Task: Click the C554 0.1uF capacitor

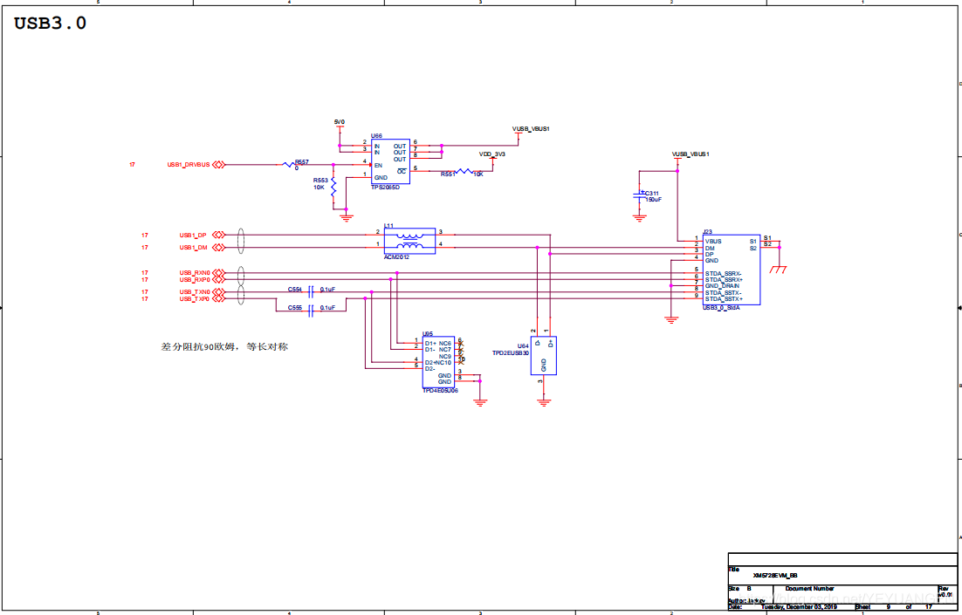Action: tap(311, 289)
